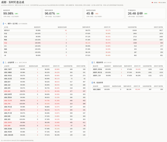
Task: Click the value 10434 in the city table
Action: pyautogui.click(x=135, y=30)
